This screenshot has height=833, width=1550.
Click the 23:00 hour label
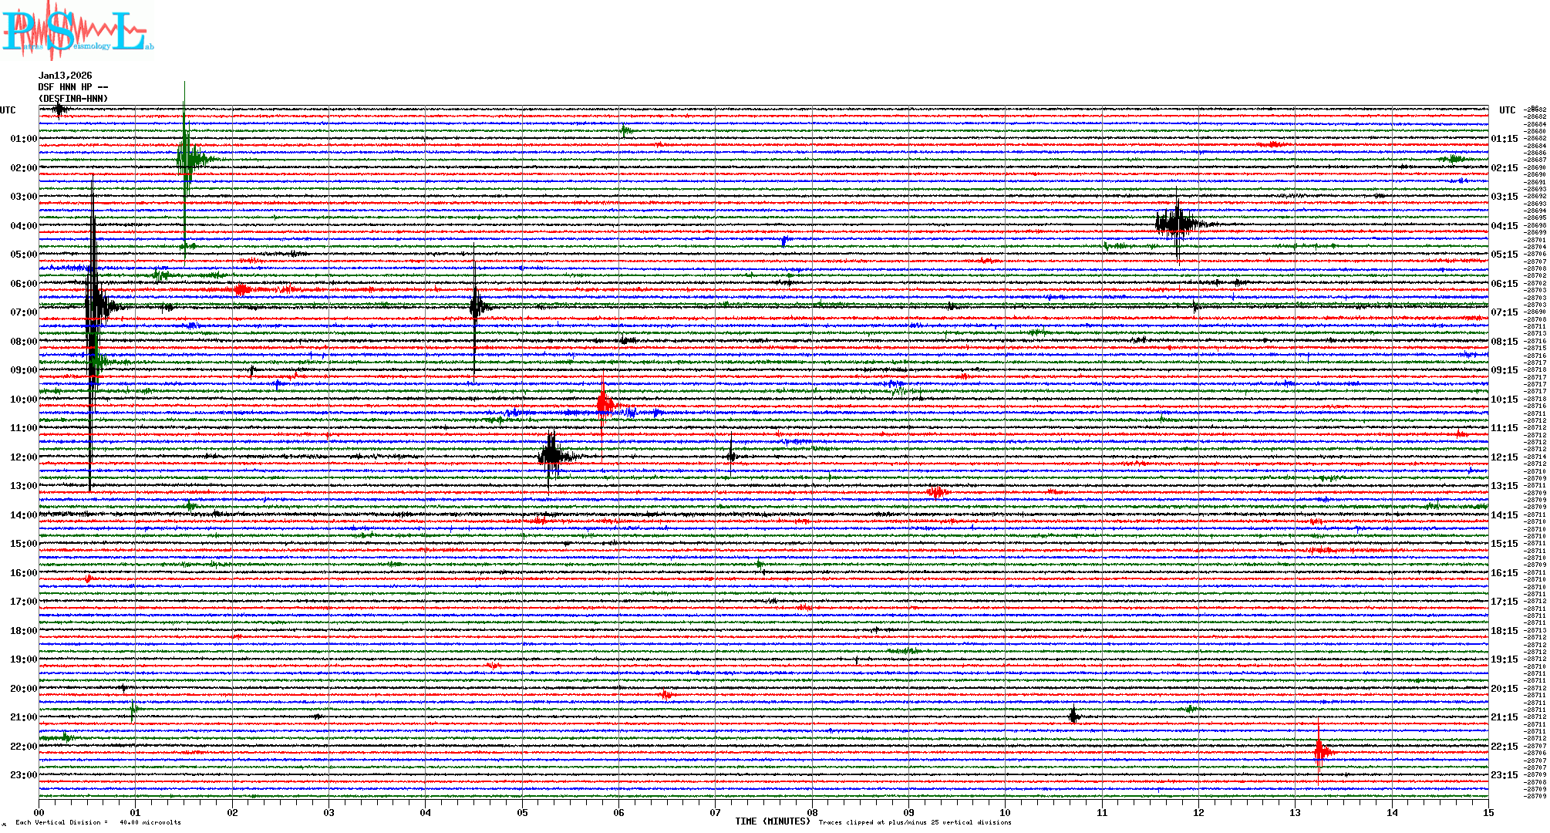point(23,775)
